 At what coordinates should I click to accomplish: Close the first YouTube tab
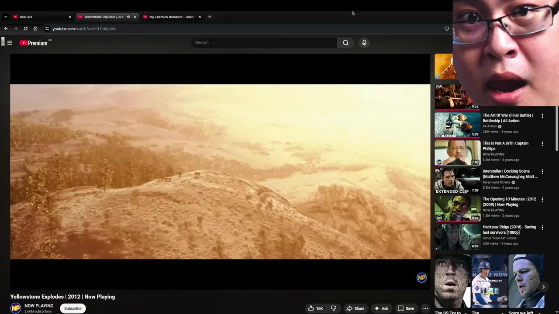click(x=69, y=17)
